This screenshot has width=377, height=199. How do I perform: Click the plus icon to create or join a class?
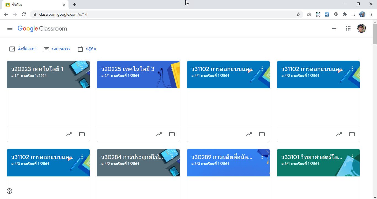coord(334,28)
